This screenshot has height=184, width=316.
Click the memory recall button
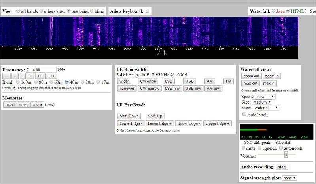(10, 104)
